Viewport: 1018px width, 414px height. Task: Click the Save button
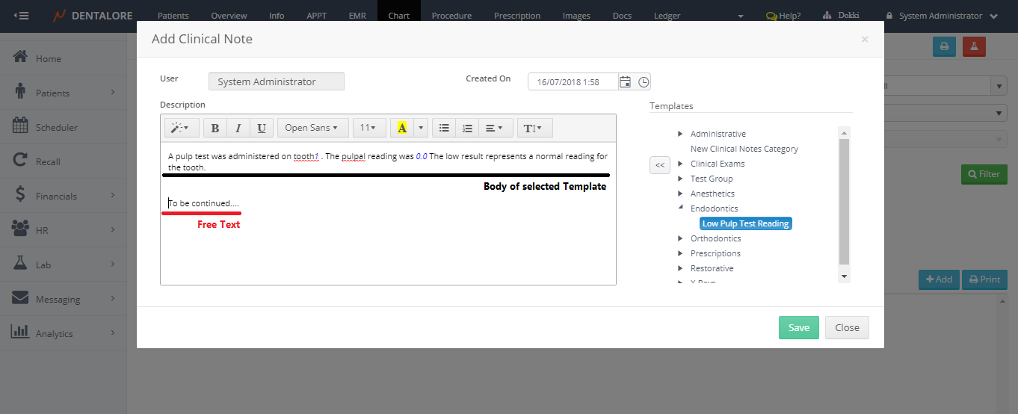coord(798,328)
